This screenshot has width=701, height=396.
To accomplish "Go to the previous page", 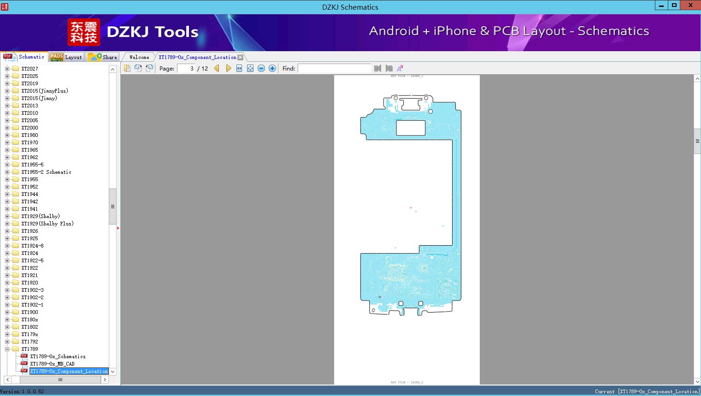I will [x=217, y=68].
